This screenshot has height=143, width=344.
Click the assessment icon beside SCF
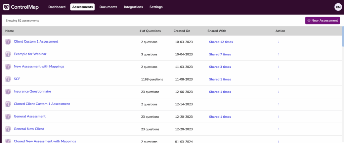8,79
